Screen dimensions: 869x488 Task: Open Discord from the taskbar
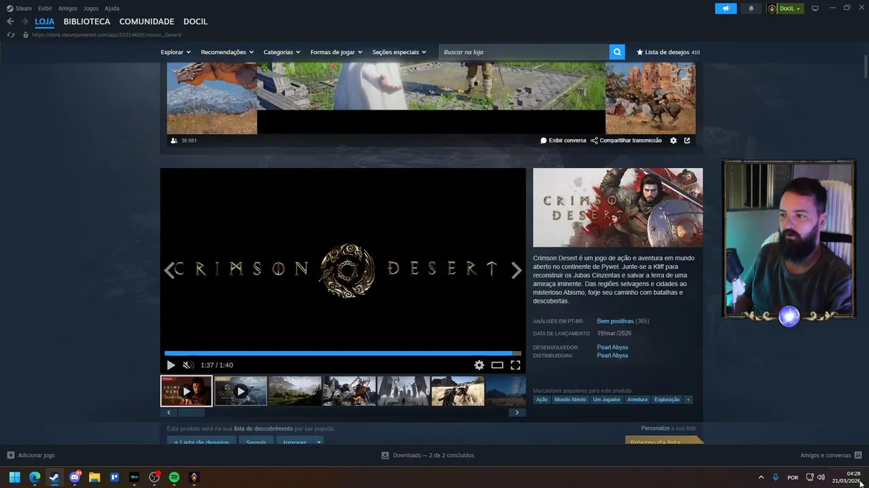pyautogui.click(x=75, y=477)
